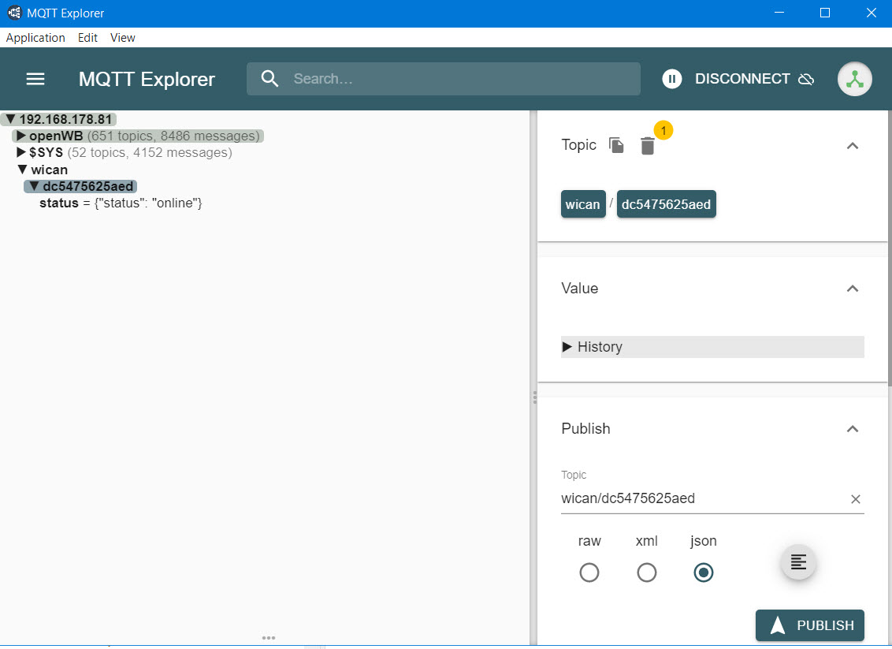Delete topic with trash icon
This screenshot has width=892, height=649.
(x=648, y=146)
